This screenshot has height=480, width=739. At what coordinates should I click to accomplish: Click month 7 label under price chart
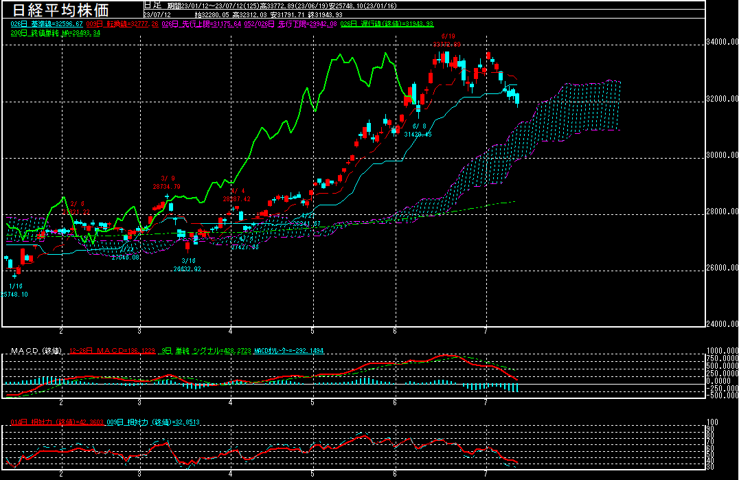click(x=486, y=331)
